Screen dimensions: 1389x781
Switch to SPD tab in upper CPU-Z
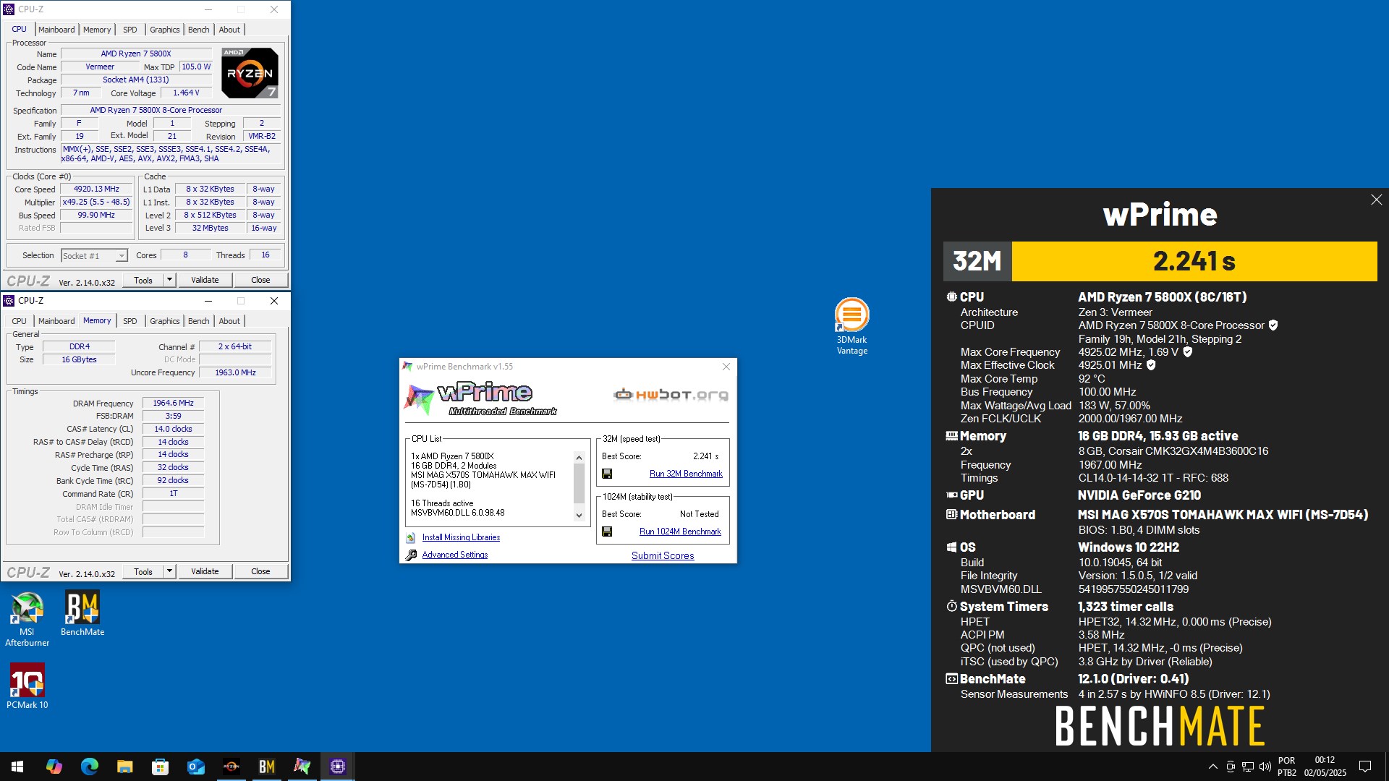(130, 30)
